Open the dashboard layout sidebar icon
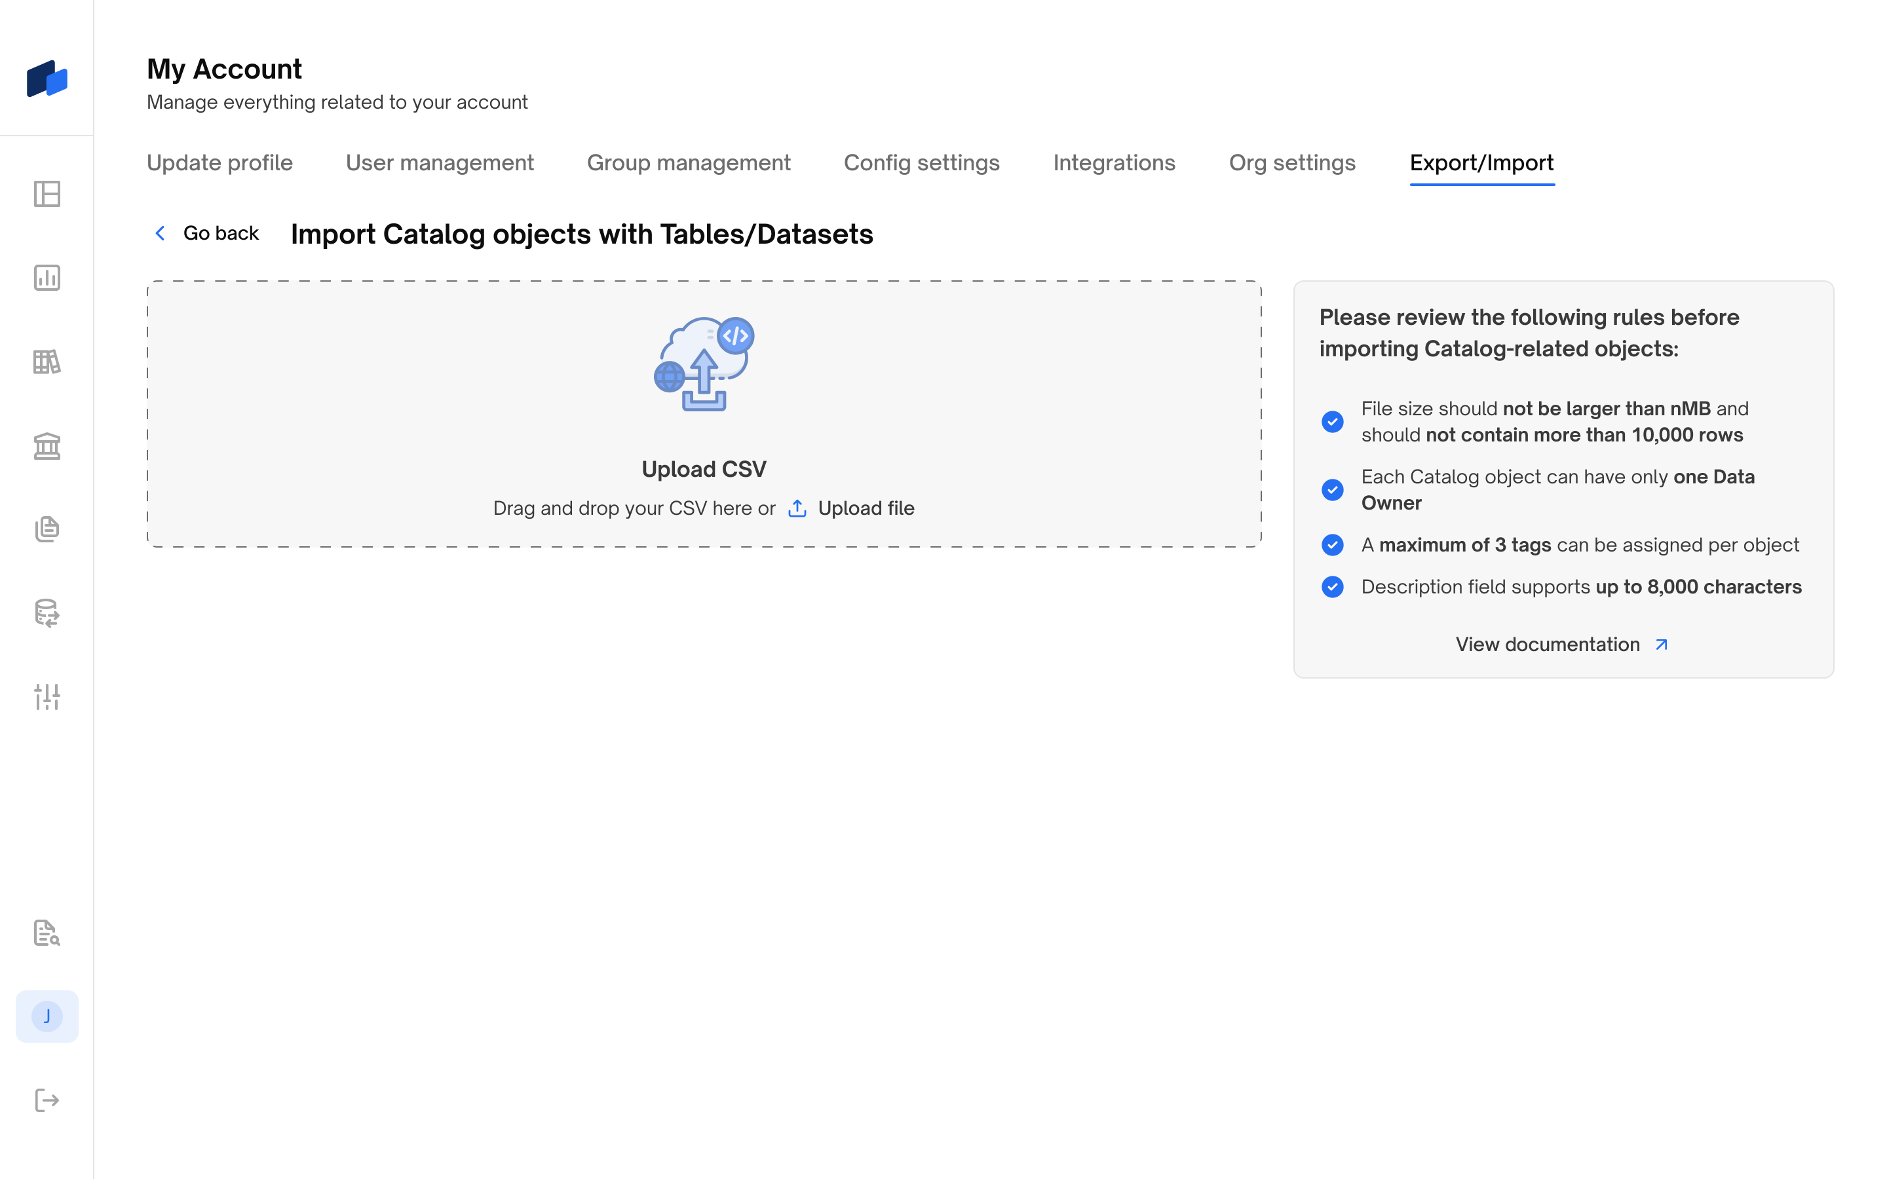Viewport: 1887px width, 1179px height. pyautogui.click(x=47, y=194)
